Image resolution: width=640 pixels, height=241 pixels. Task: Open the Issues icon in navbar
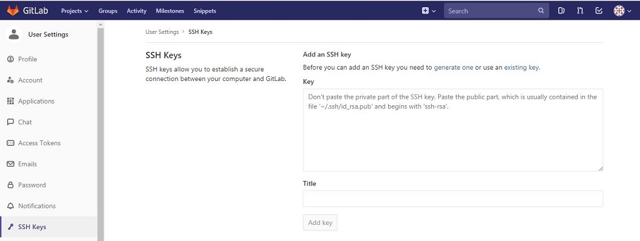tap(561, 11)
